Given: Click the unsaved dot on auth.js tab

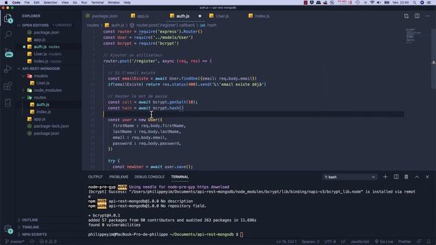Looking at the screenshot, I should pyautogui.click(x=200, y=16).
